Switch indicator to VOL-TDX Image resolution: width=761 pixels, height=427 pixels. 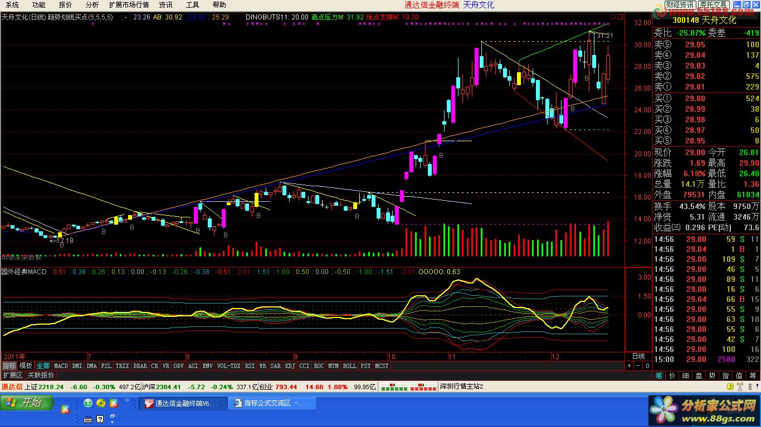tap(228, 366)
